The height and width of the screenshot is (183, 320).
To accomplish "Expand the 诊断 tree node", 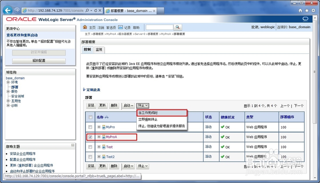I will click(x=8, y=105).
